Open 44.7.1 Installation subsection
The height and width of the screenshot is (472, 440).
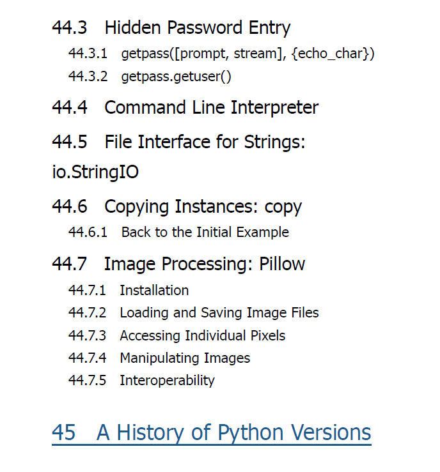point(129,291)
